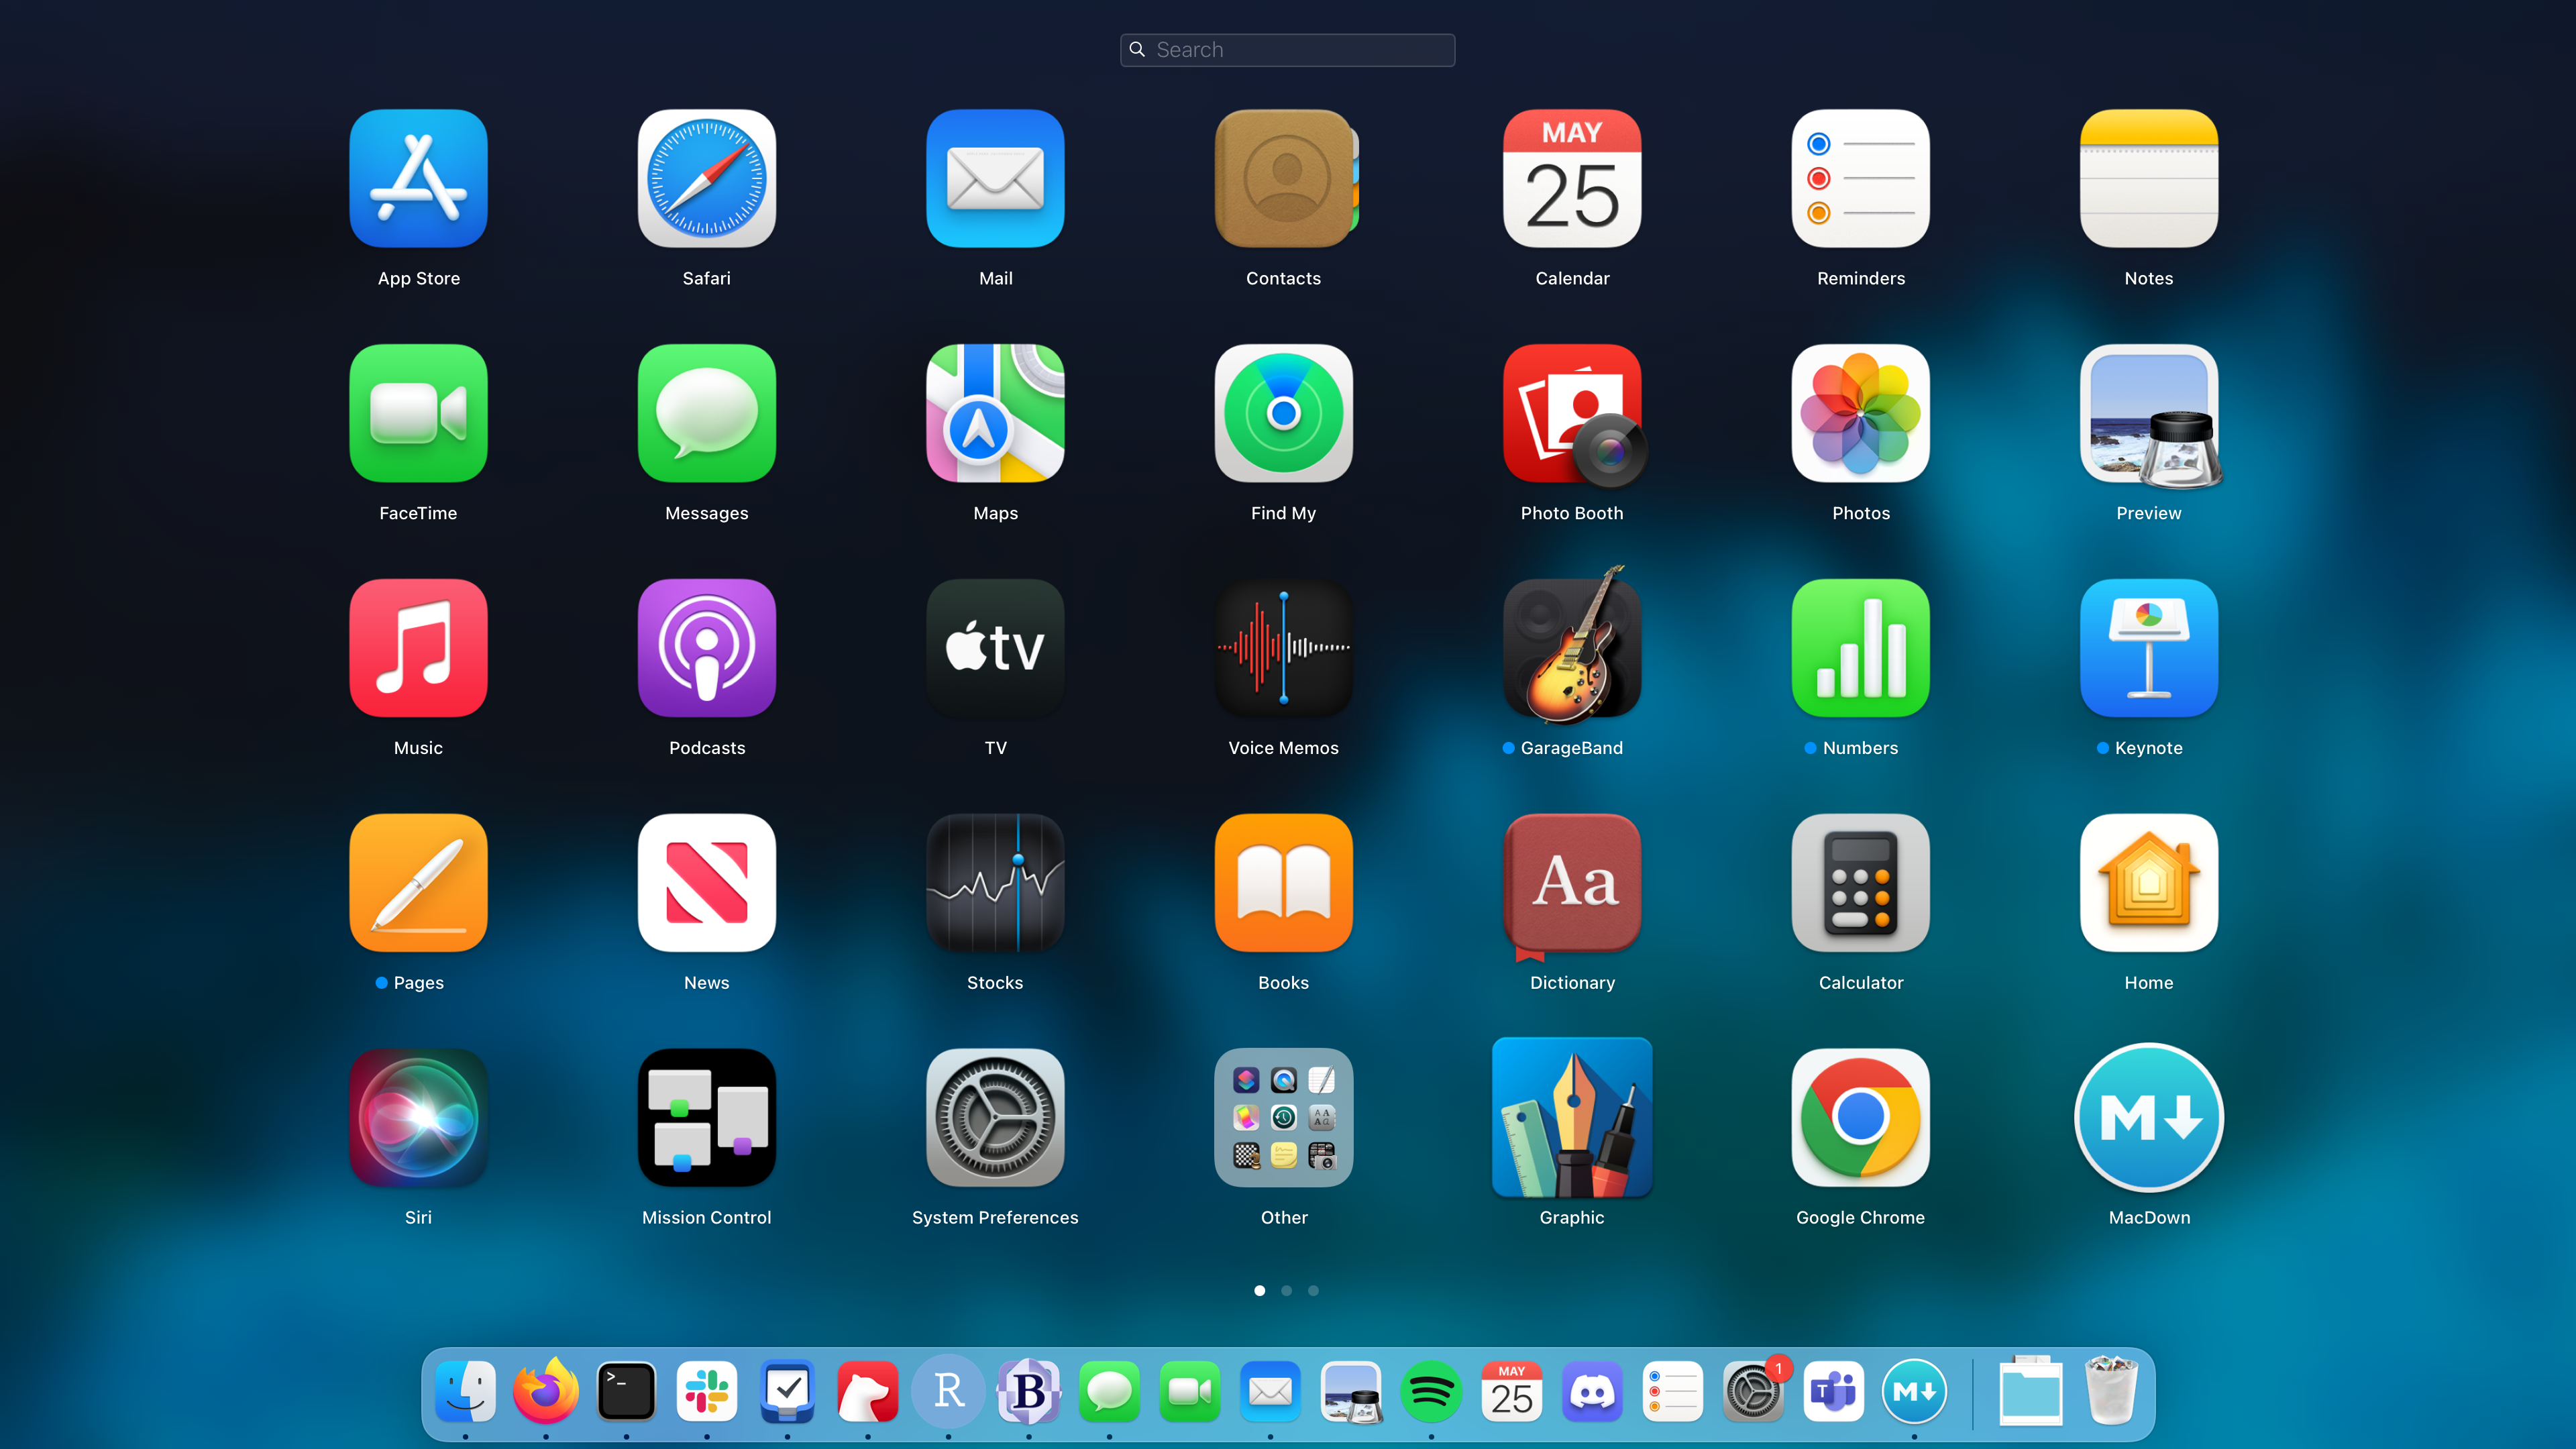Open Calendar from the Dock
Screen dimensions: 2576x1449
point(1512,1391)
